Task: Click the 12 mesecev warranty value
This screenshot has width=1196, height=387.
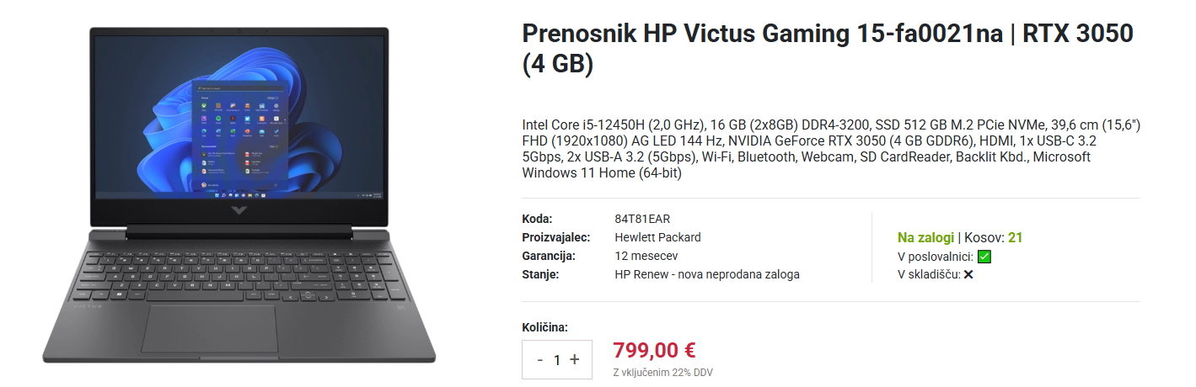Action: tap(646, 256)
